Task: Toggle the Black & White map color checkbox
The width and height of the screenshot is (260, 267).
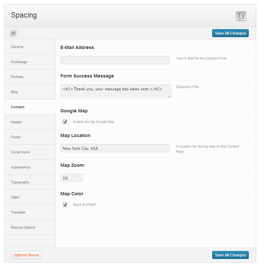Action: click(x=65, y=205)
